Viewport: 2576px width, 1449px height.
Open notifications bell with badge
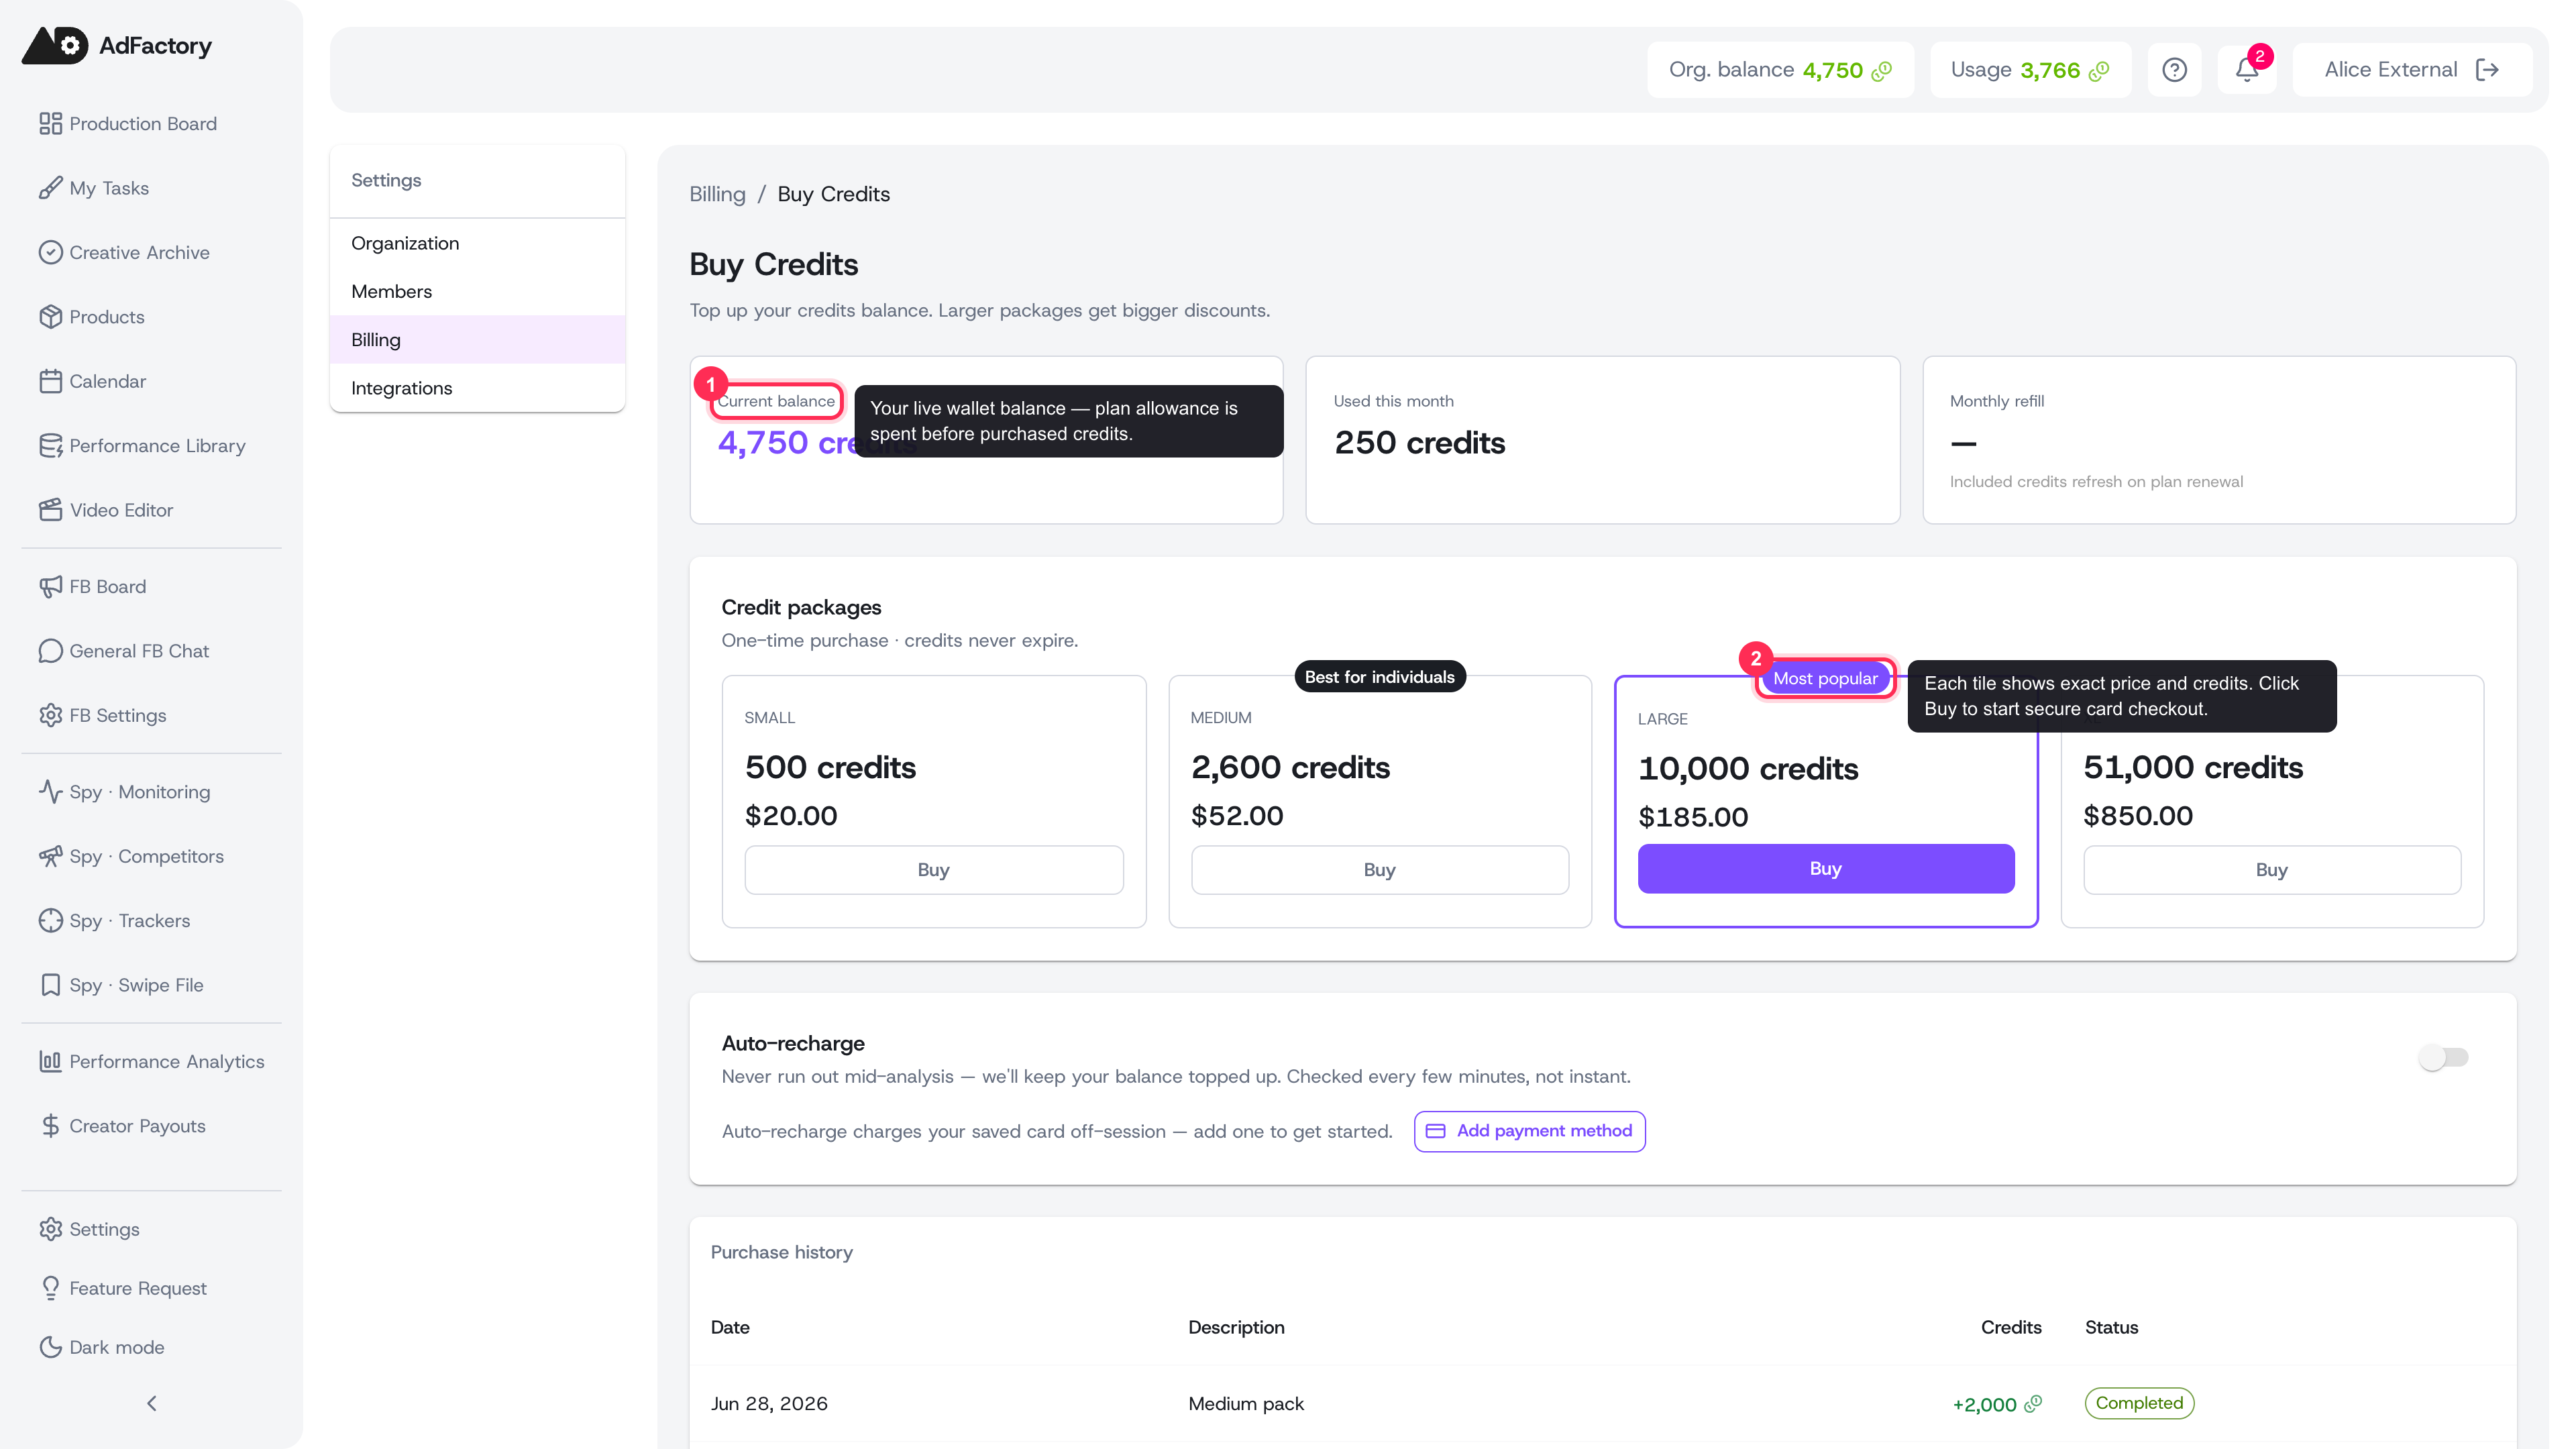pyautogui.click(x=2246, y=70)
